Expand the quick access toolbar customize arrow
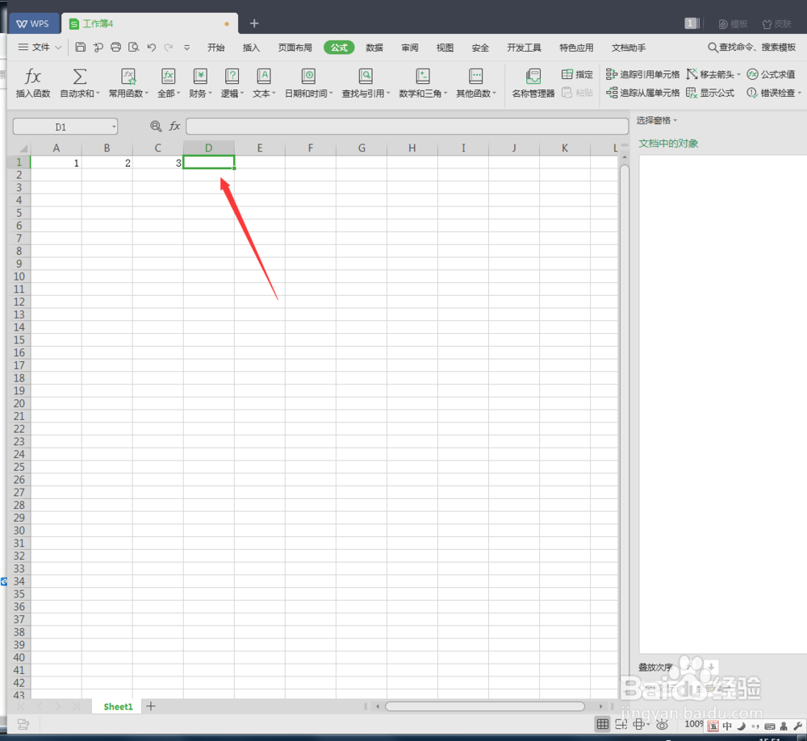 coord(186,48)
